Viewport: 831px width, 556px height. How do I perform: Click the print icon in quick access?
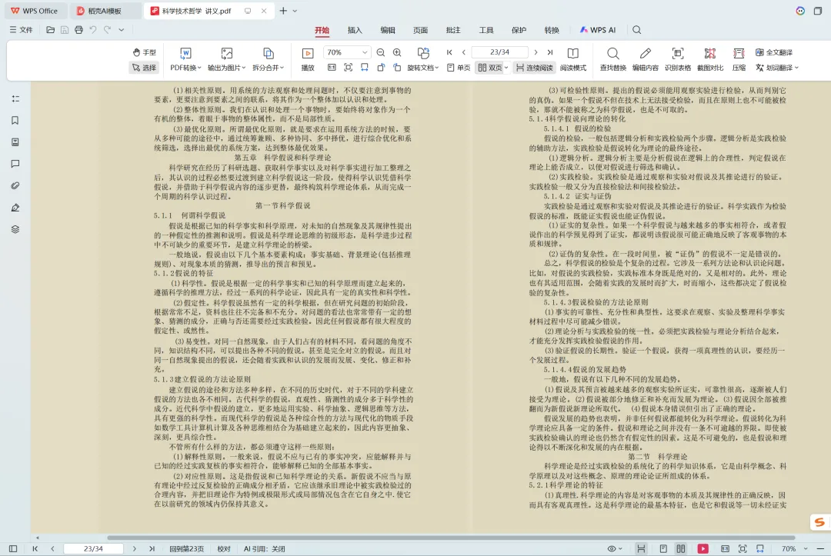[78, 30]
